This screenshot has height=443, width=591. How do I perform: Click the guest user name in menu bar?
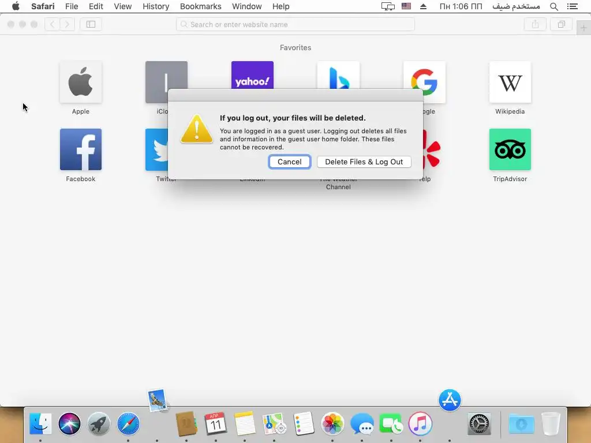(516, 6)
